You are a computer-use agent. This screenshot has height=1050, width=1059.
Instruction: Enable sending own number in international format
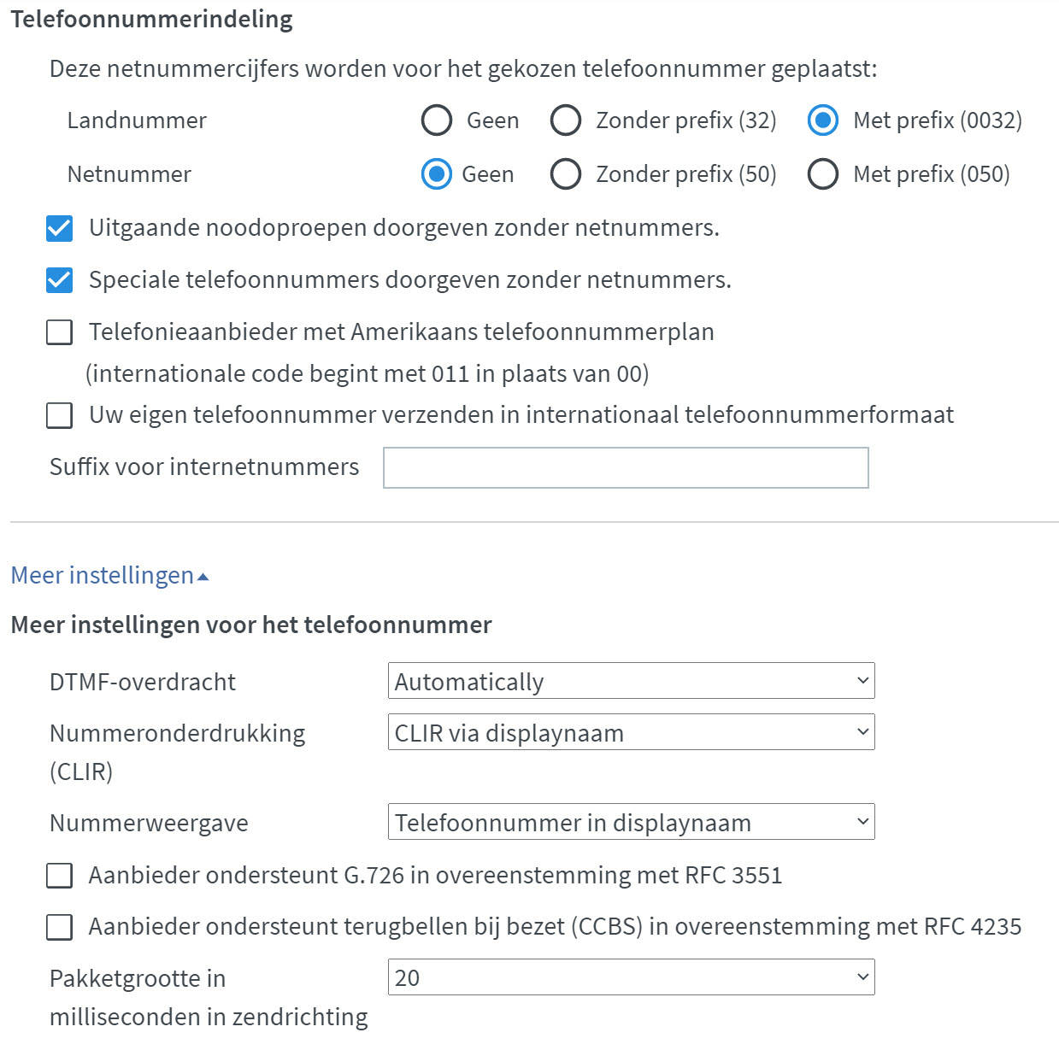click(59, 415)
